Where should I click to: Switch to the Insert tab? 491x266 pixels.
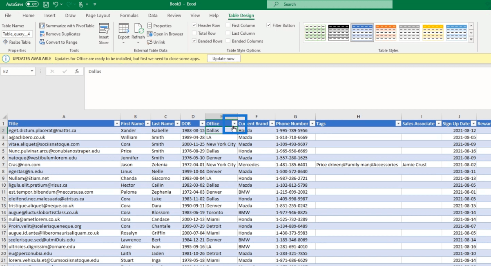pos(50,16)
